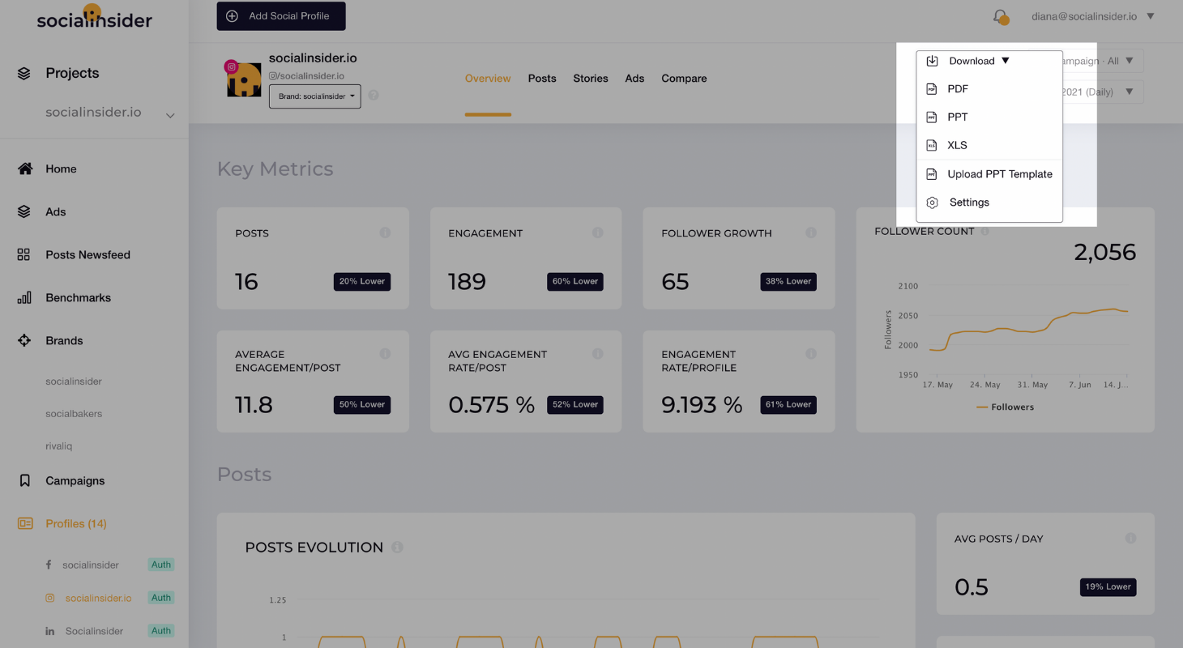This screenshot has height=648, width=1183.
Task: Click the Settings gear icon
Action: pyautogui.click(x=932, y=202)
